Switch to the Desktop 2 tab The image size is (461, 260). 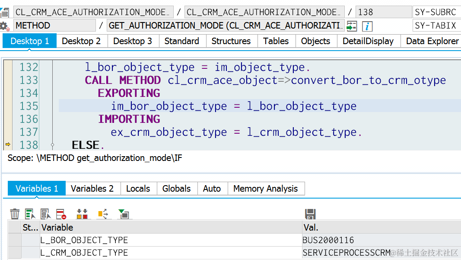coord(81,41)
